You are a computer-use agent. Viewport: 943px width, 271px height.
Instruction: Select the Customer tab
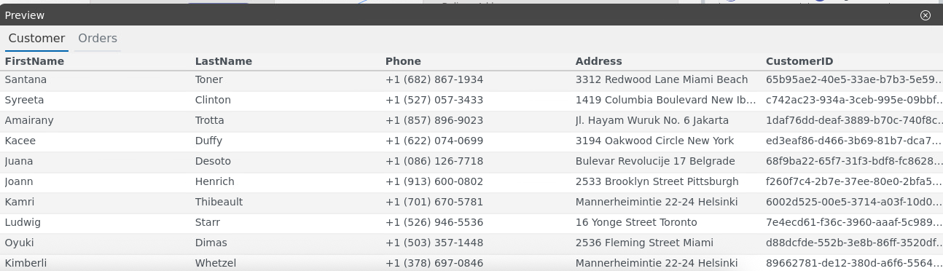36,39
